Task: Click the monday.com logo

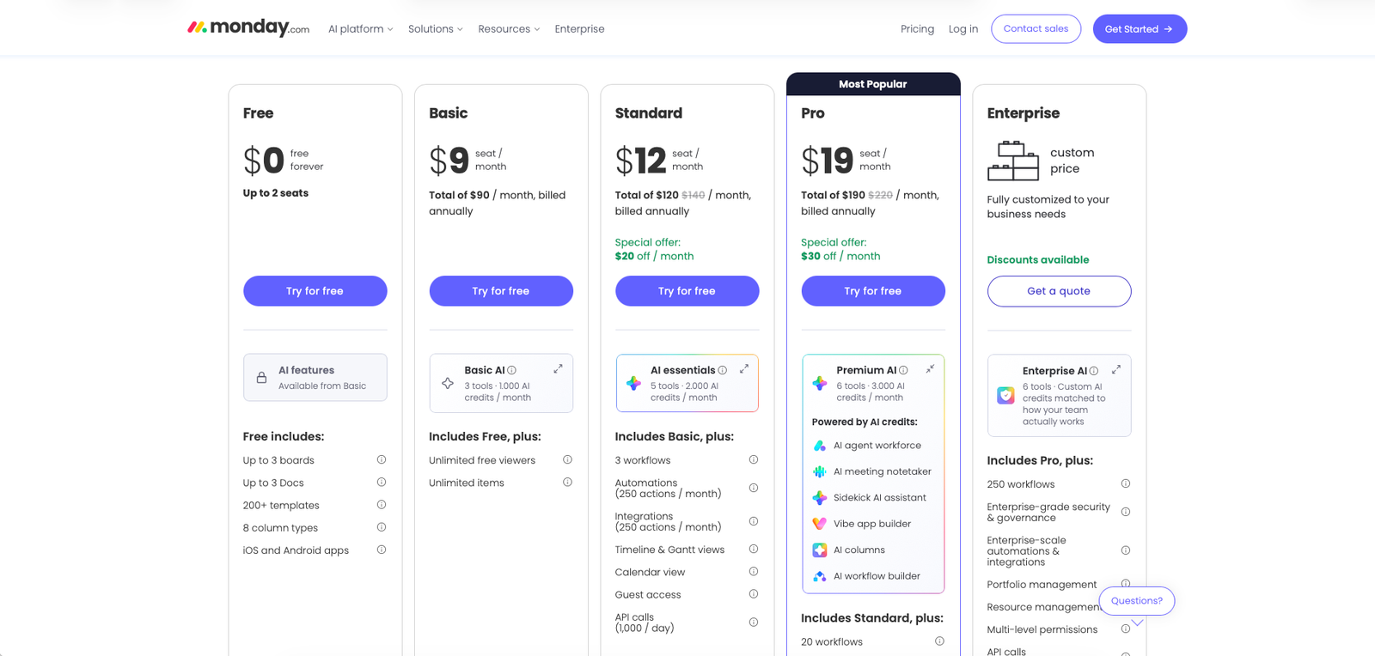Action: [x=248, y=28]
